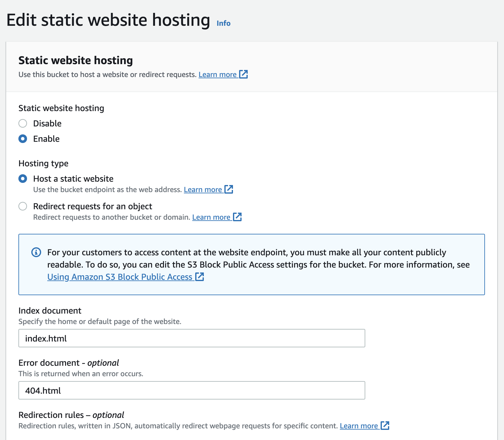Screen dimensions: 504x440
Task: Click external link icon after Block Public Access link
Action: (x=200, y=277)
